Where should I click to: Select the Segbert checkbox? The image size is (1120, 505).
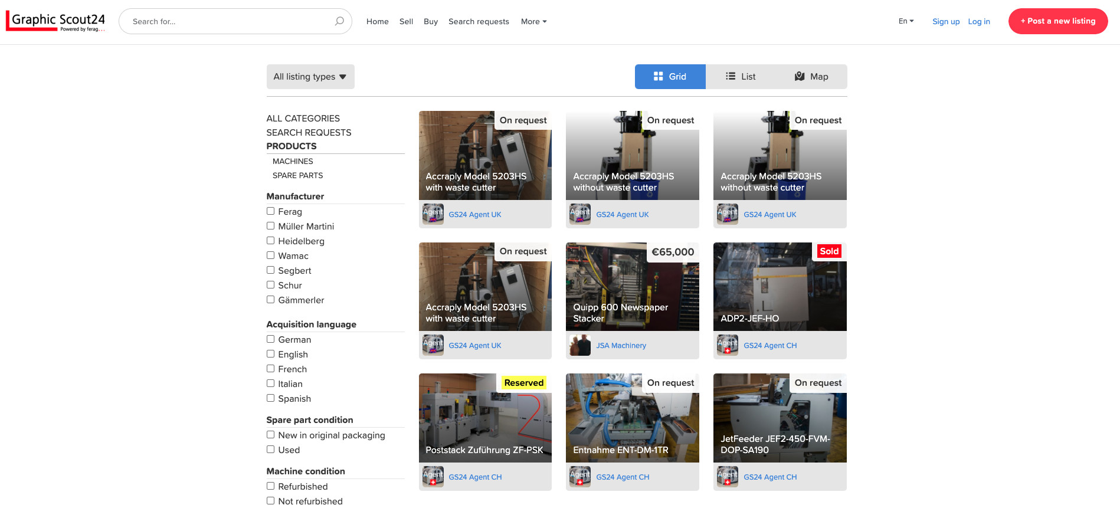tap(270, 270)
